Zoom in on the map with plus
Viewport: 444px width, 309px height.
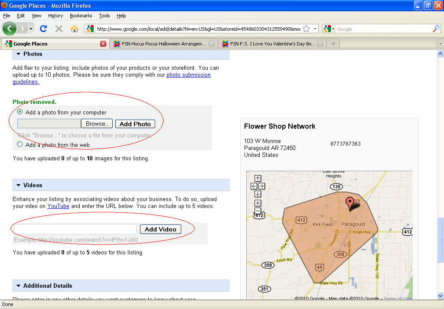pos(258,203)
